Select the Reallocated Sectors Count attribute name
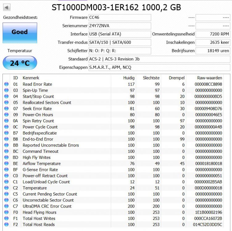Image resolution: width=232 pixels, height=231 pixels. tap(47, 103)
